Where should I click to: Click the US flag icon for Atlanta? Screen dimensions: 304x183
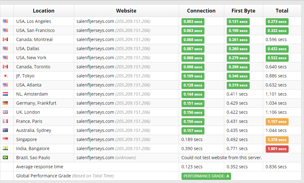pyautogui.click(x=5, y=85)
